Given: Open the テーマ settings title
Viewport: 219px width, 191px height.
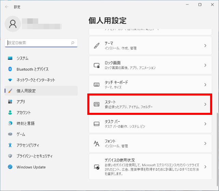Looking at the screenshot, I should coord(109,43).
